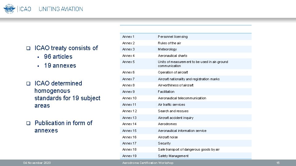Click the 'Annex 6' table cell
The height and width of the screenshot is (166, 296).
point(138,72)
